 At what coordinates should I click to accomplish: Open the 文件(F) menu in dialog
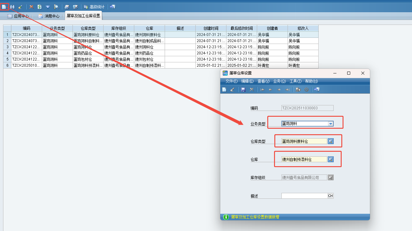coord(232,81)
